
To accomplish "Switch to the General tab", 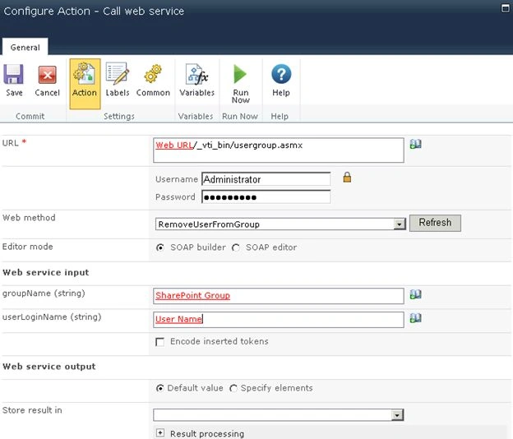I will (x=25, y=48).
